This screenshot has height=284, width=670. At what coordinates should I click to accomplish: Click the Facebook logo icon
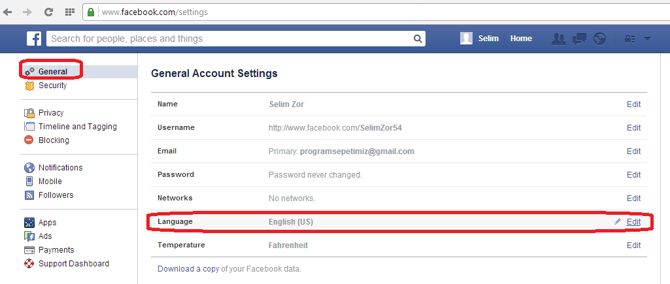tap(34, 39)
